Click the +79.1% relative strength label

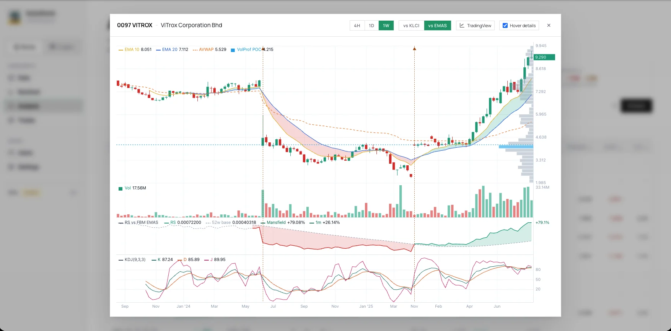[x=542, y=222]
